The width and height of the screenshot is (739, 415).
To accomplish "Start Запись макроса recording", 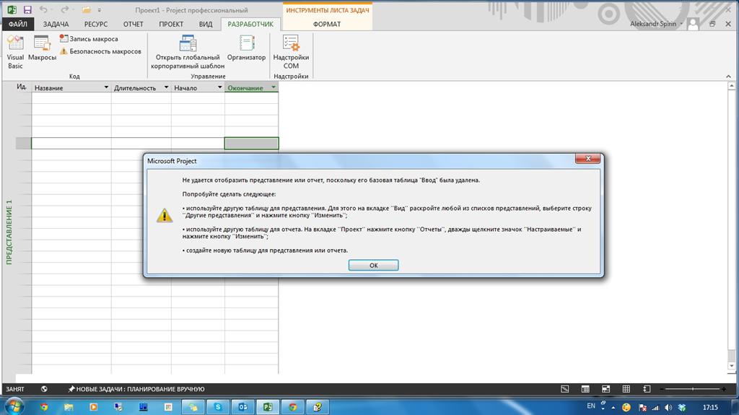I will point(89,39).
